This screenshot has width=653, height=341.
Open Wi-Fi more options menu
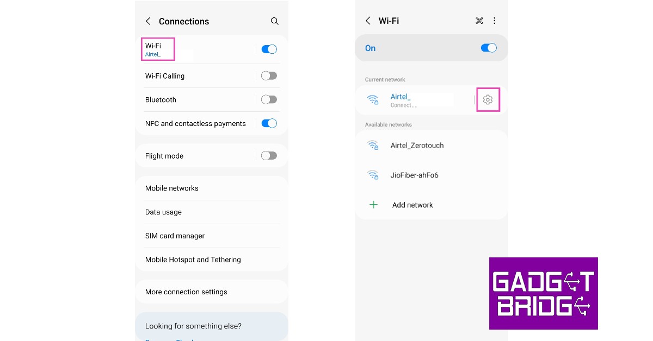coord(494,21)
